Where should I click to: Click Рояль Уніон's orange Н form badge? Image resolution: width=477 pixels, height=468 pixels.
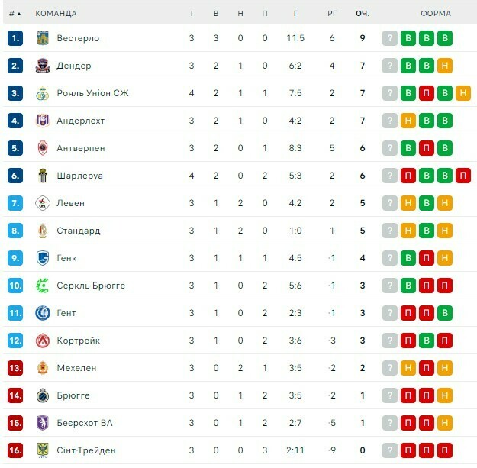click(x=462, y=93)
